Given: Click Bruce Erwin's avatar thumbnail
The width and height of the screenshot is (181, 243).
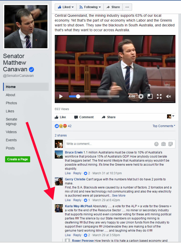Looking at the screenshot, I should coord(59,154).
